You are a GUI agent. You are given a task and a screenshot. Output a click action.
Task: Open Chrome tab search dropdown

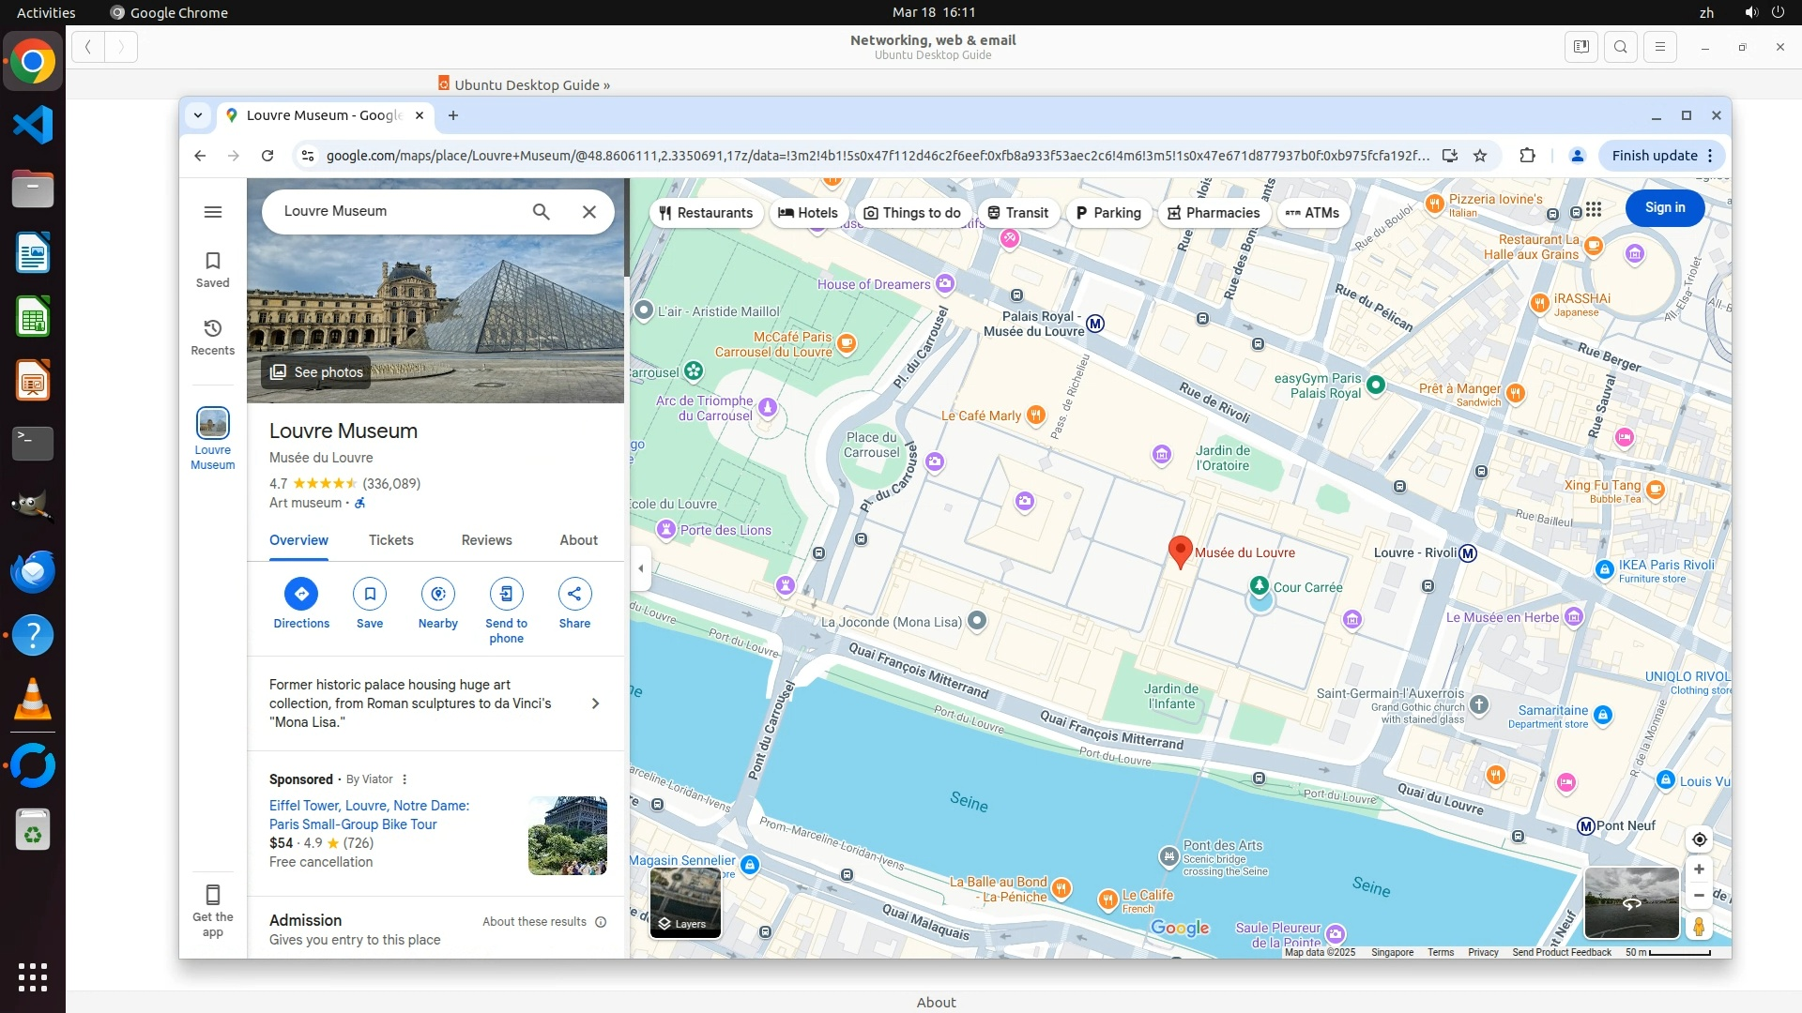(198, 115)
